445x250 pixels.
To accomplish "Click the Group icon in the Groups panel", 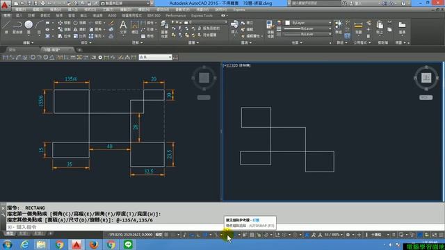I will [339, 27].
